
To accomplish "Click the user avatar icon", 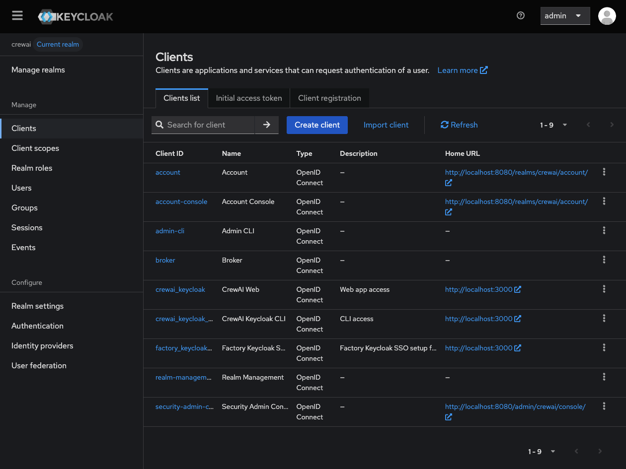I will [x=607, y=16].
